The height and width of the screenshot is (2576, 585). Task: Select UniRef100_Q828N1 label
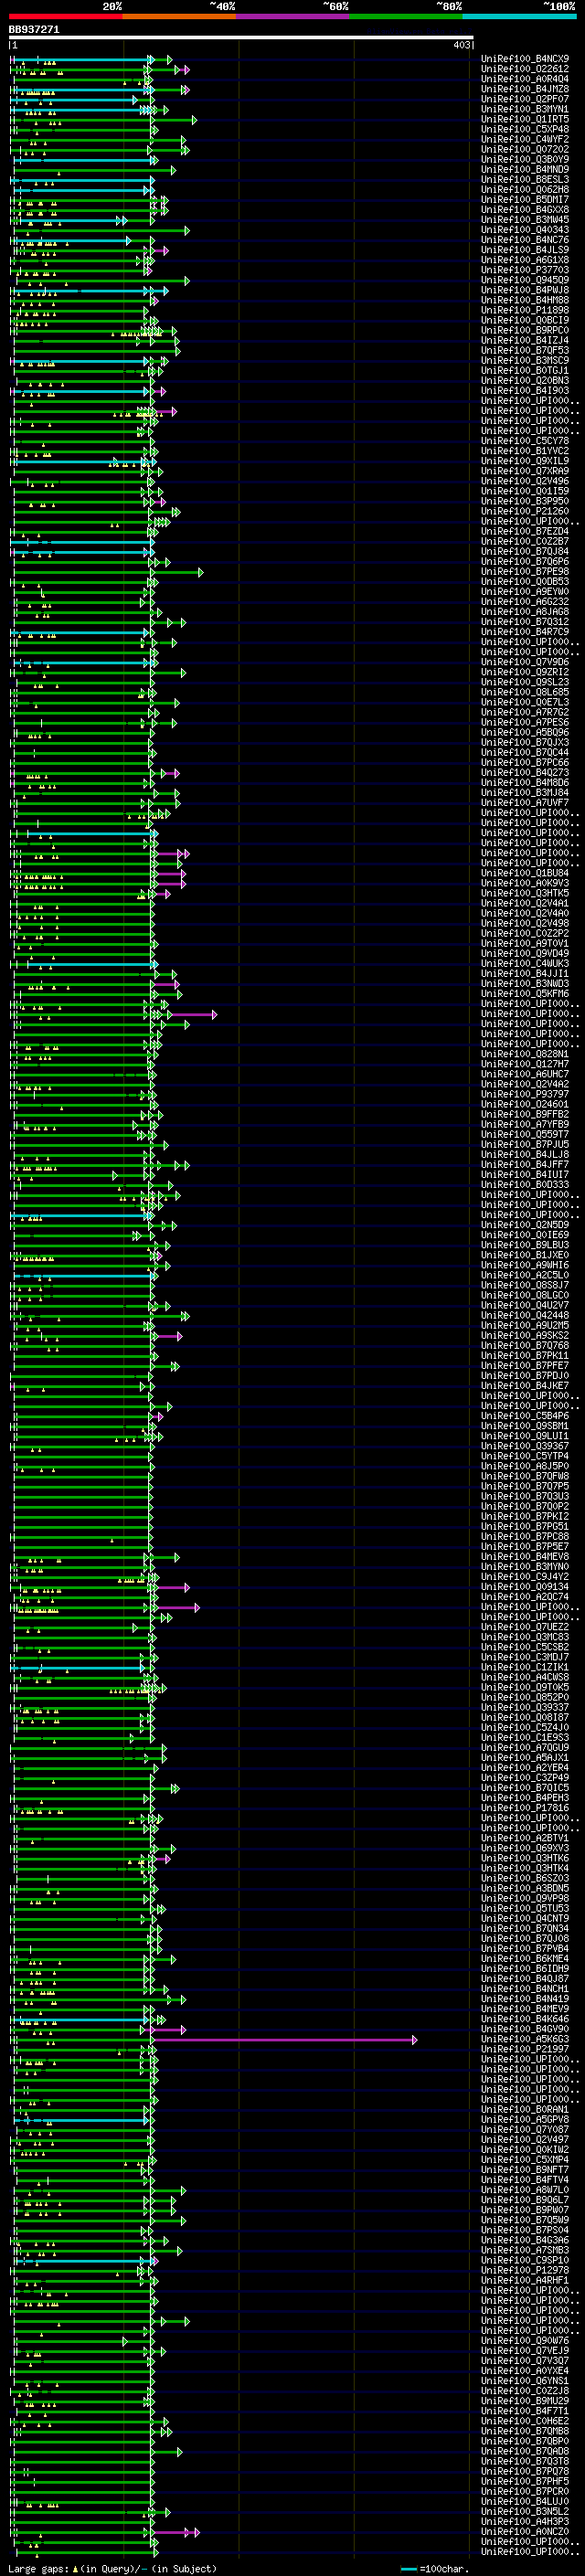(x=525, y=1054)
